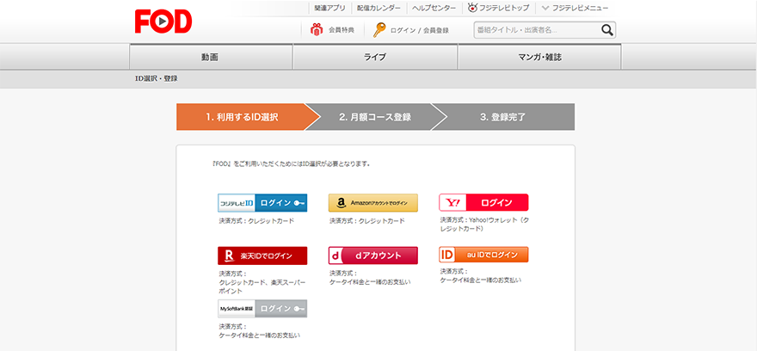Log in with Yahoo! button
The height and width of the screenshot is (351, 757).
point(483,203)
